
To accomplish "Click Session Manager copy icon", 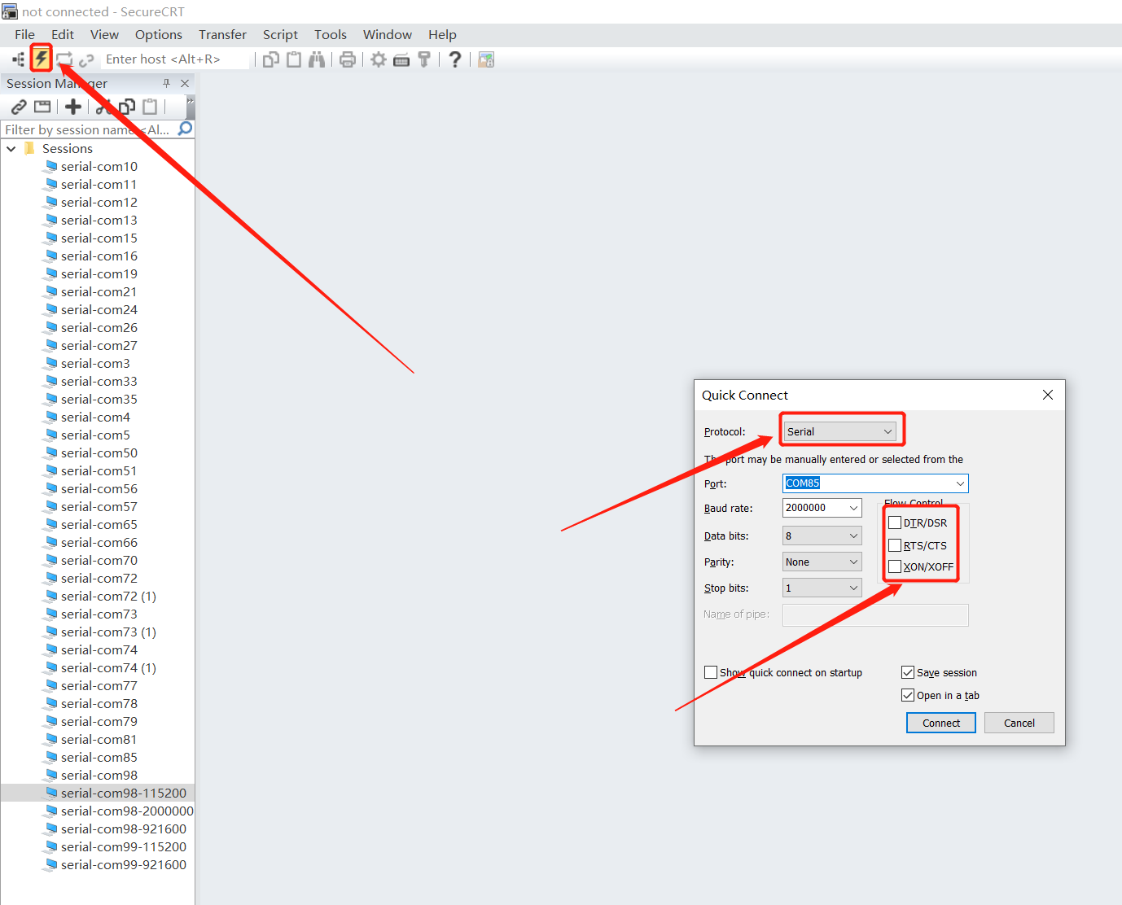I will 127,107.
